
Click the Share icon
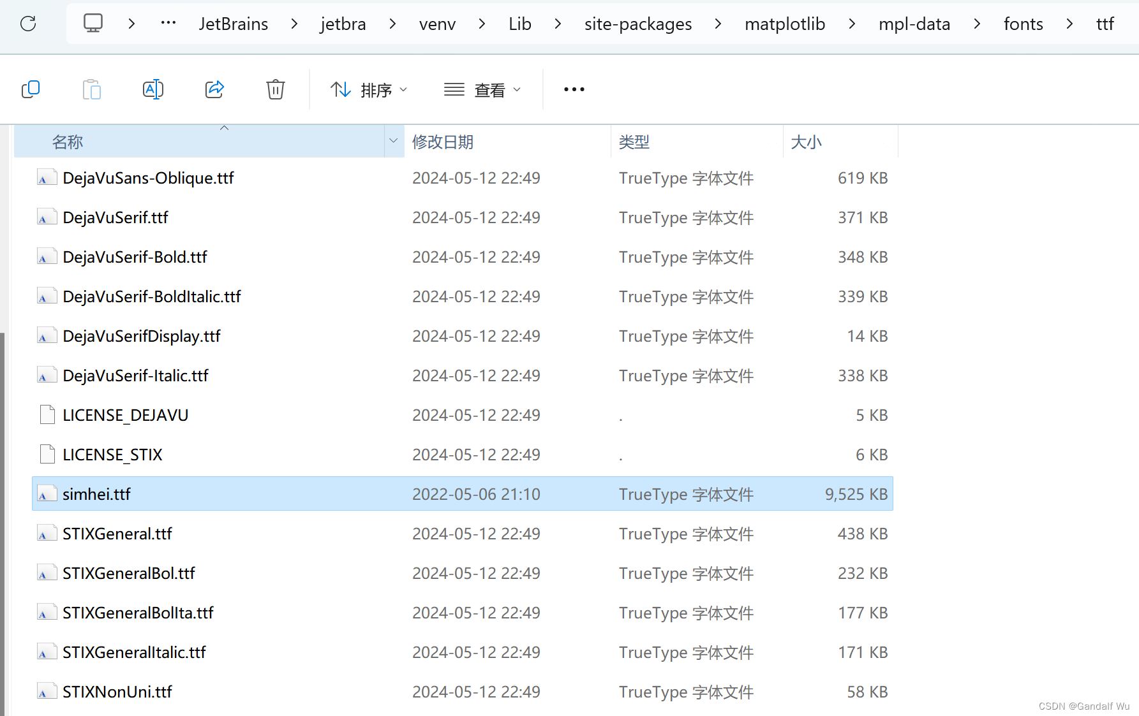coord(214,89)
